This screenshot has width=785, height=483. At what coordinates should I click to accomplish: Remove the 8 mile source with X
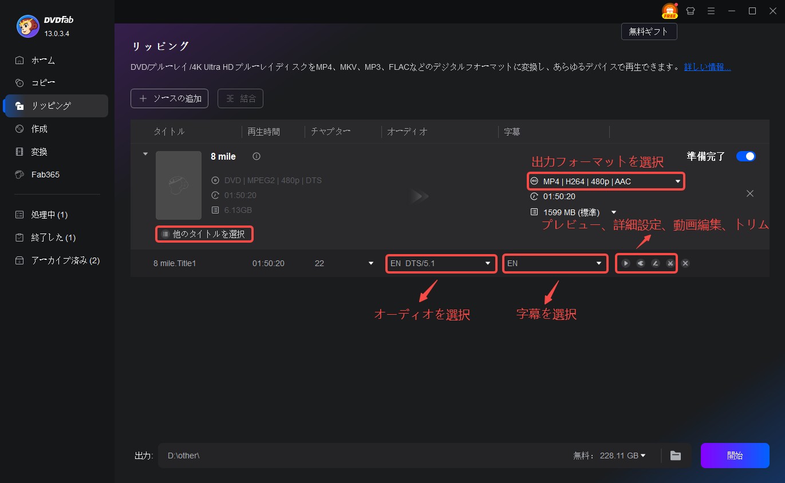point(750,193)
